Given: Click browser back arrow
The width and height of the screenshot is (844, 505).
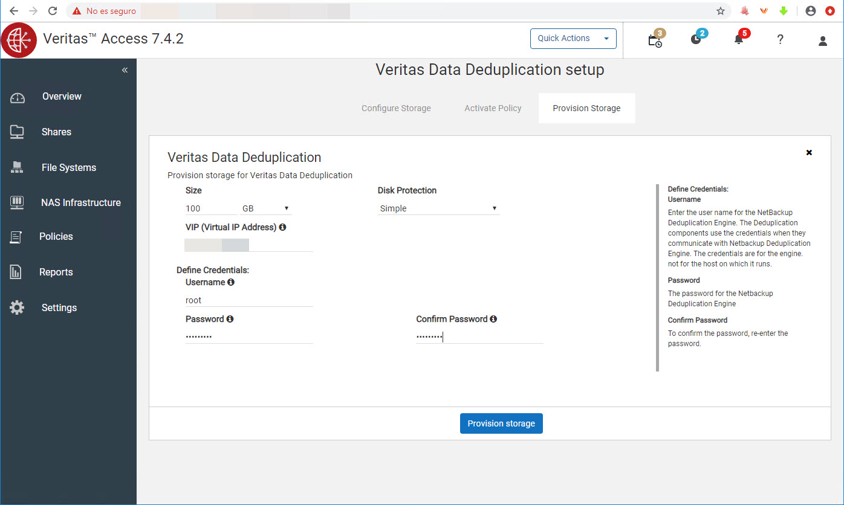Looking at the screenshot, I should [14, 11].
